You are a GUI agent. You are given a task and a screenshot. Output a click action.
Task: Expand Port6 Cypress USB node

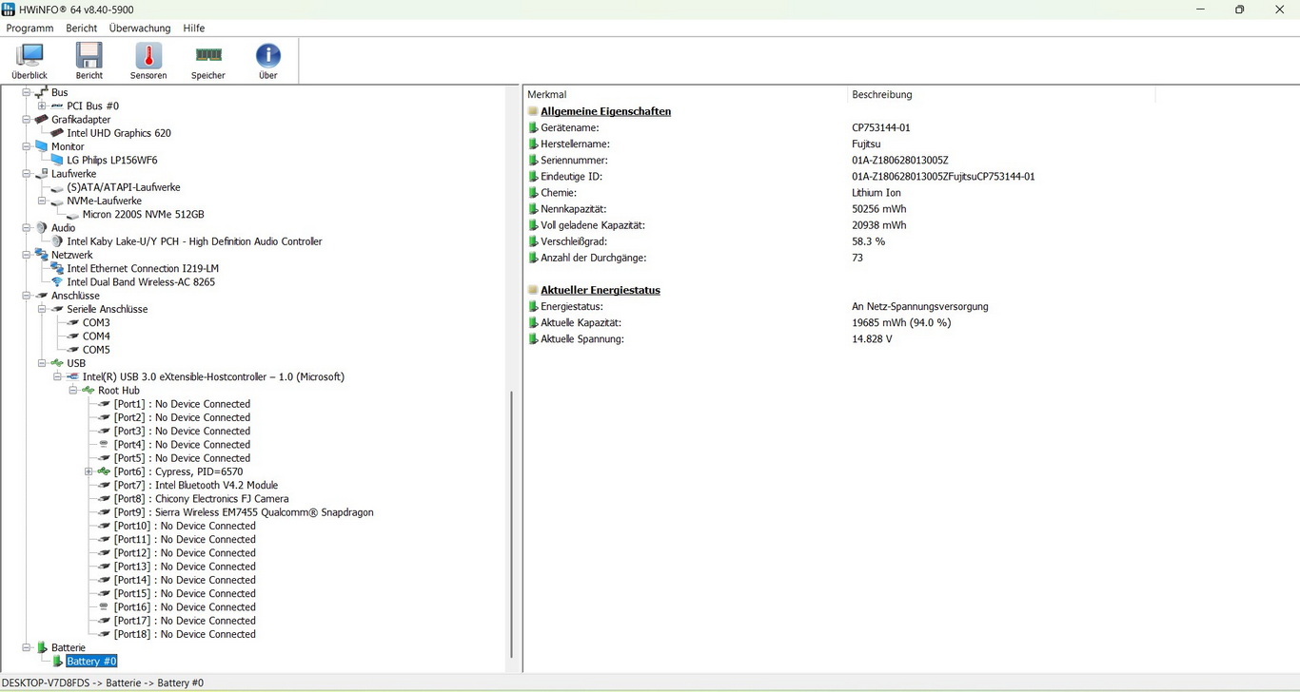[89, 472]
